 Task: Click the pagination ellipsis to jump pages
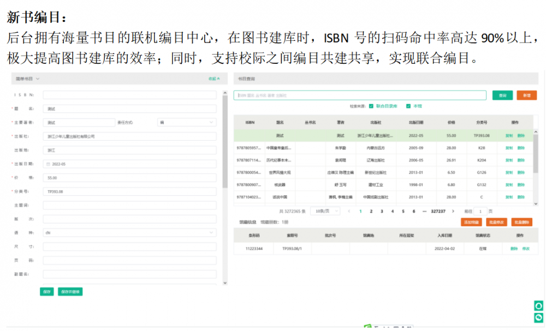pos(424,211)
